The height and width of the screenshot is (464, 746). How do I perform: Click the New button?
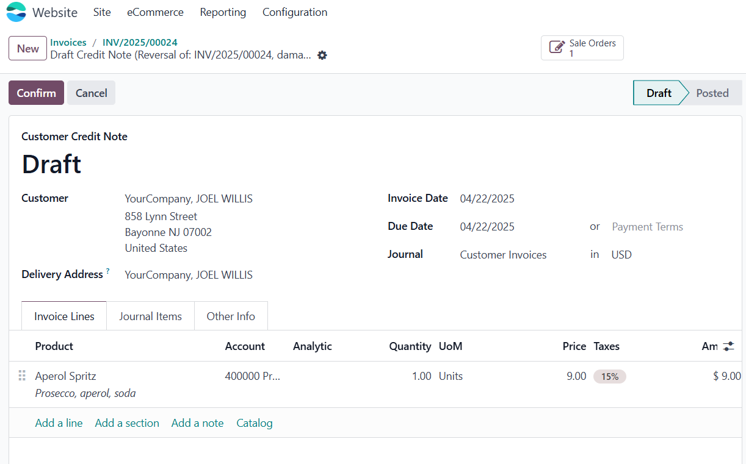[x=28, y=49]
